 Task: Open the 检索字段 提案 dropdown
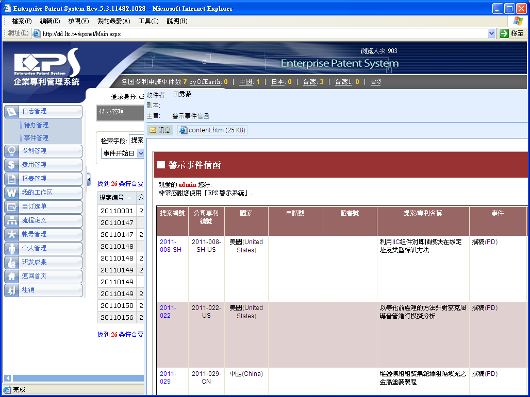coord(137,140)
